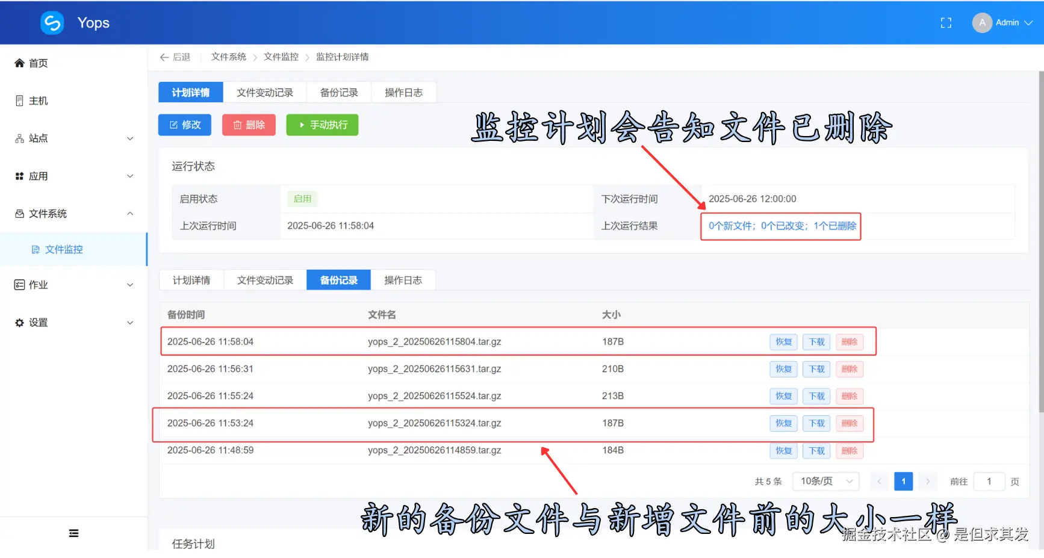
Task: Open the 10条/页 page size dropdown
Action: tap(826, 481)
